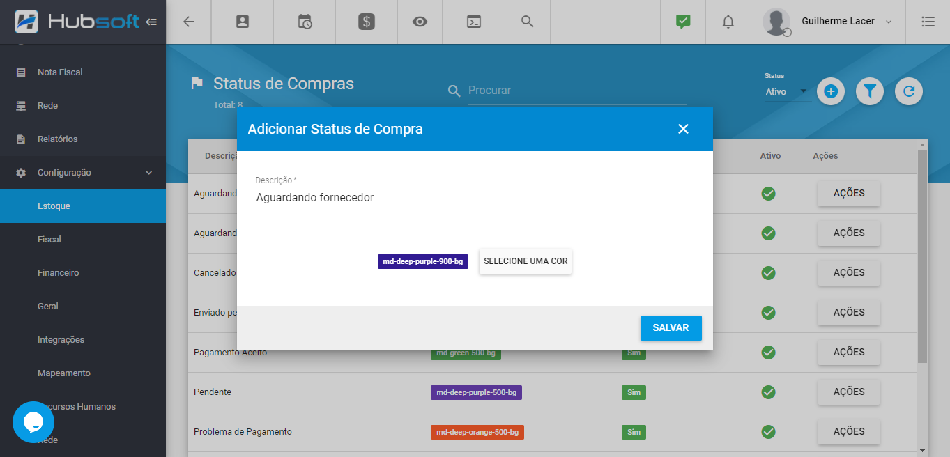The height and width of the screenshot is (457, 950).
Task: Click the Descrição input field
Action: [x=475, y=198]
